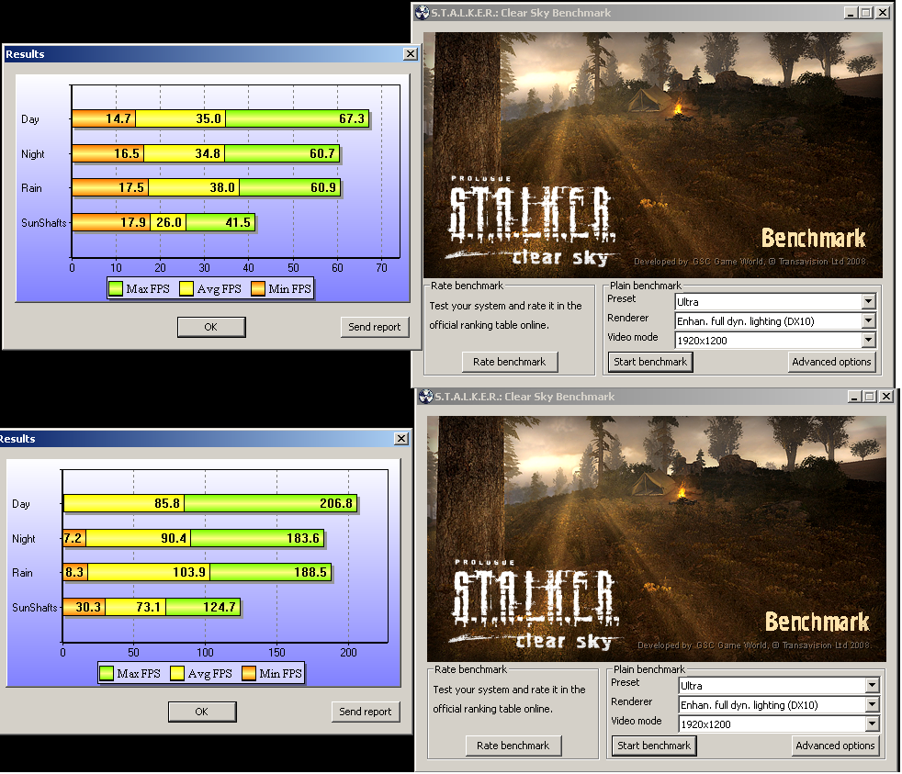The height and width of the screenshot is (774, 902).
Task: Maximize the bottom benchmark window
Action: coord(869,397)
